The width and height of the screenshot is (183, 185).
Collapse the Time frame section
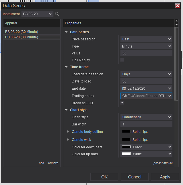[66, 67]
